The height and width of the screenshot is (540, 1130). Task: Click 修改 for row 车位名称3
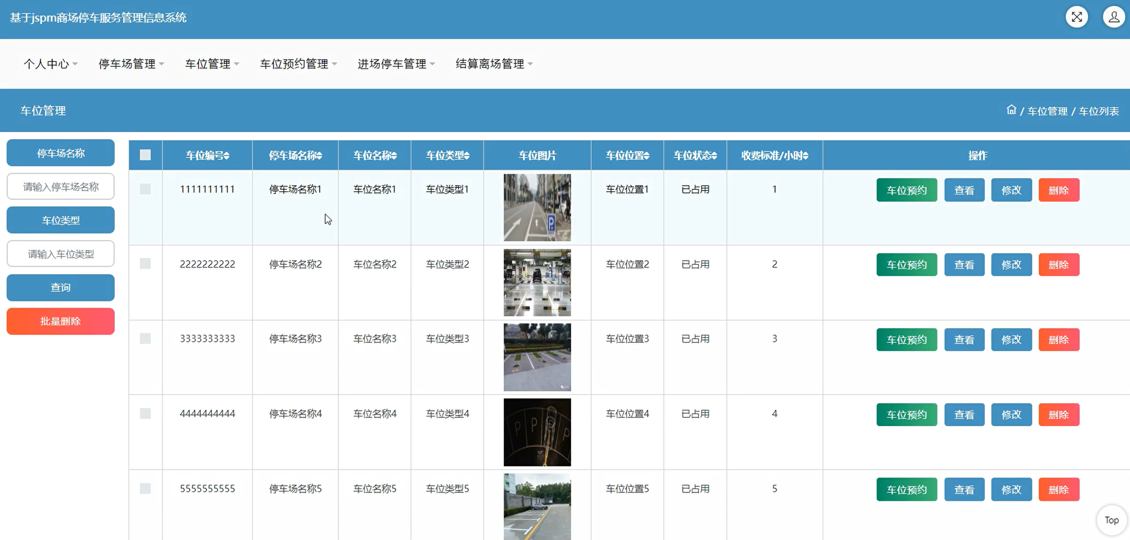(1011, 340)
